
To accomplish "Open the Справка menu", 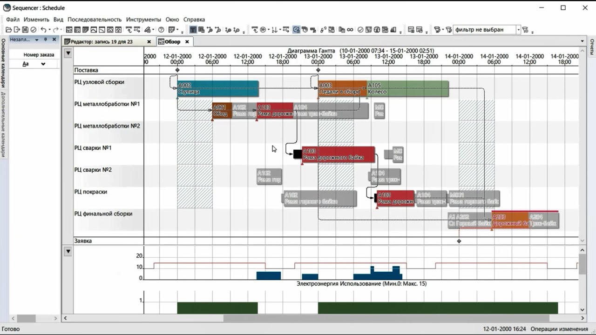I will [x=194, y=20].
